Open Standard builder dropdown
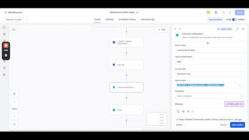The width and height of the screenshot is (249, 140). click(x=16, y=19)
